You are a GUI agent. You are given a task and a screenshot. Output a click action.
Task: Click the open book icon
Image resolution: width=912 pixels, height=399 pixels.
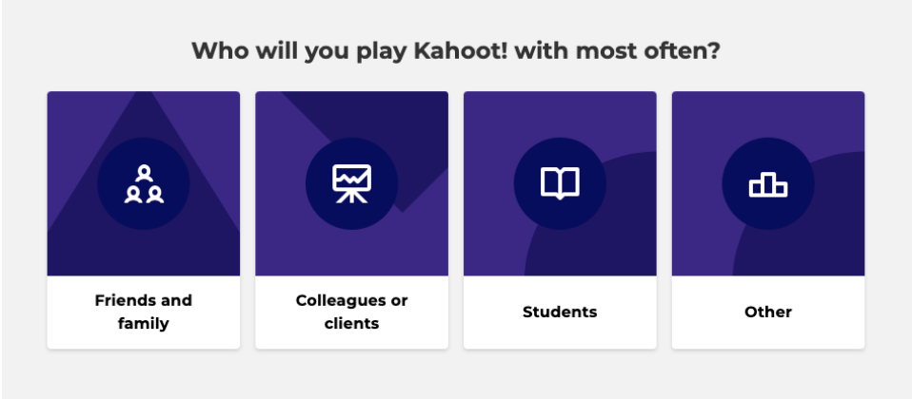560,183
